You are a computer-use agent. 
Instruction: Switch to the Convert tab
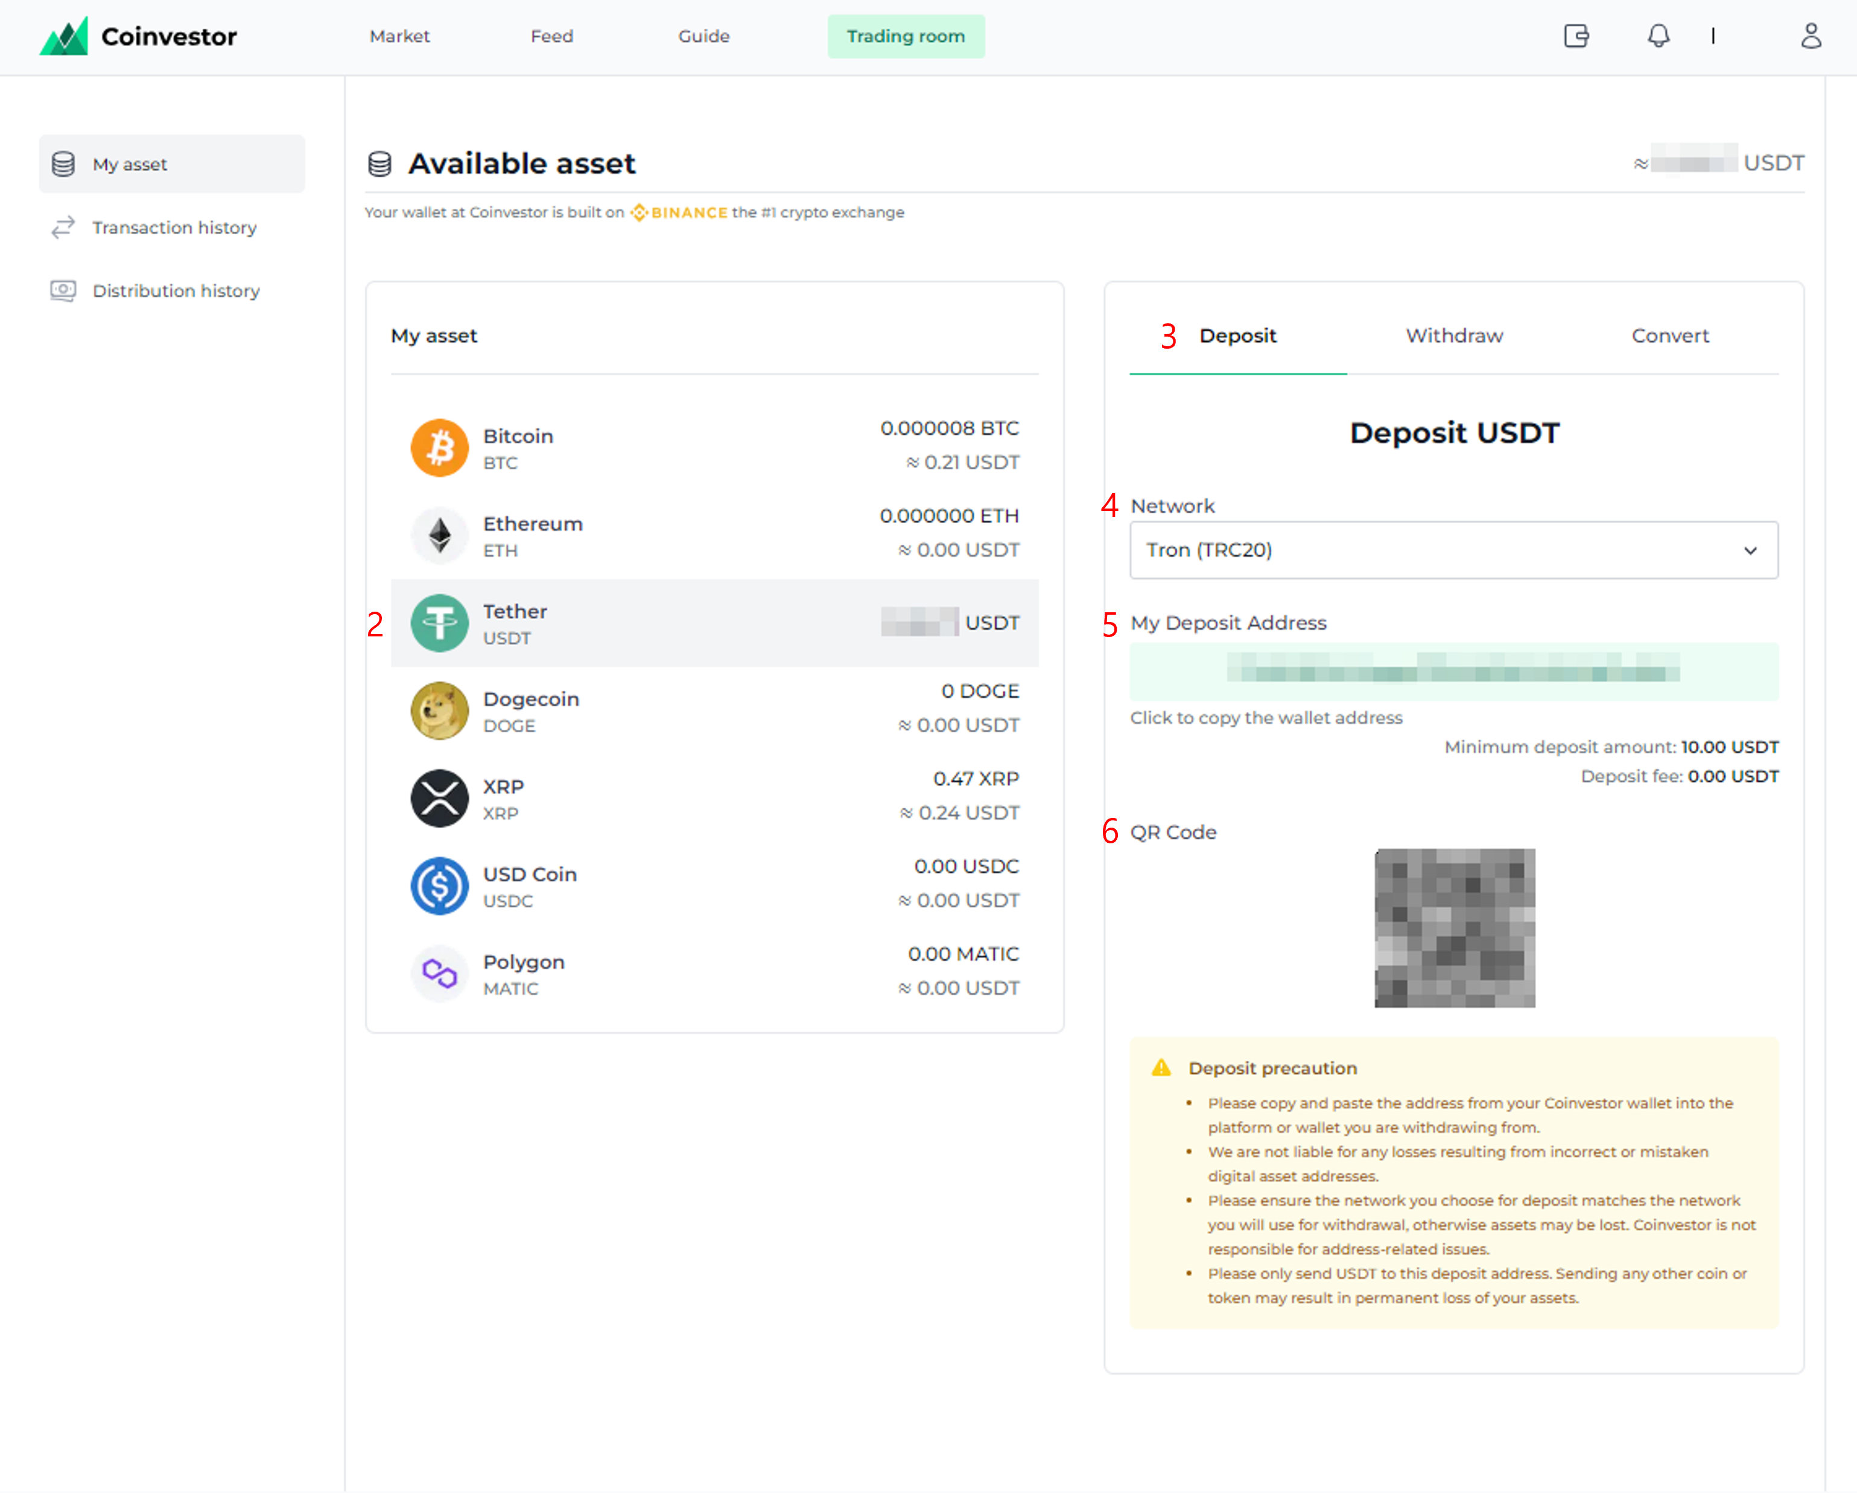pos(1670,336)
